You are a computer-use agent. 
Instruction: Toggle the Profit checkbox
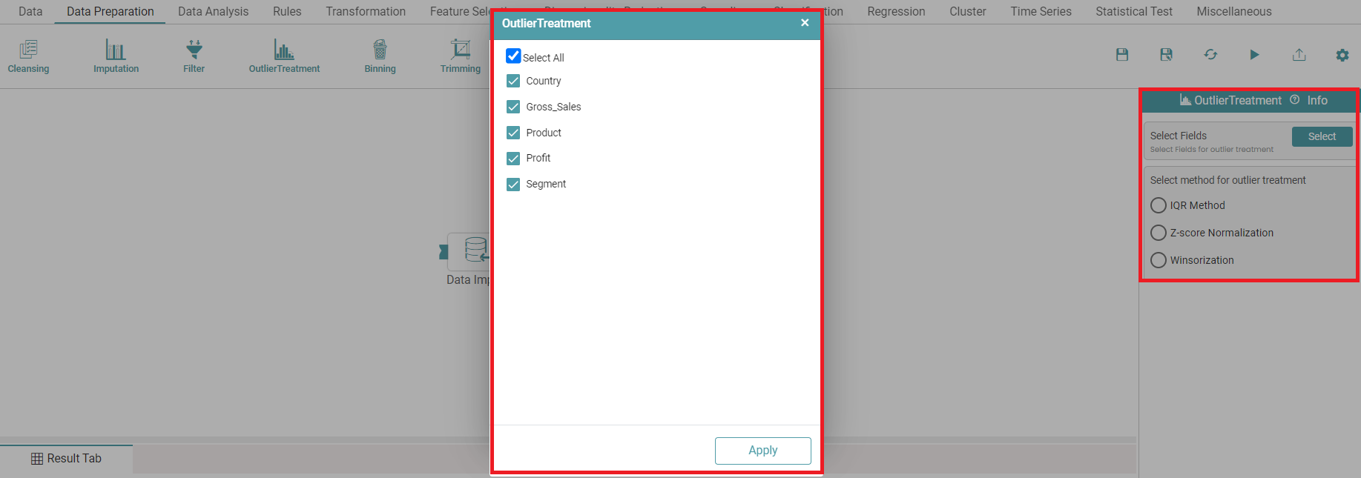coord(513,159)
